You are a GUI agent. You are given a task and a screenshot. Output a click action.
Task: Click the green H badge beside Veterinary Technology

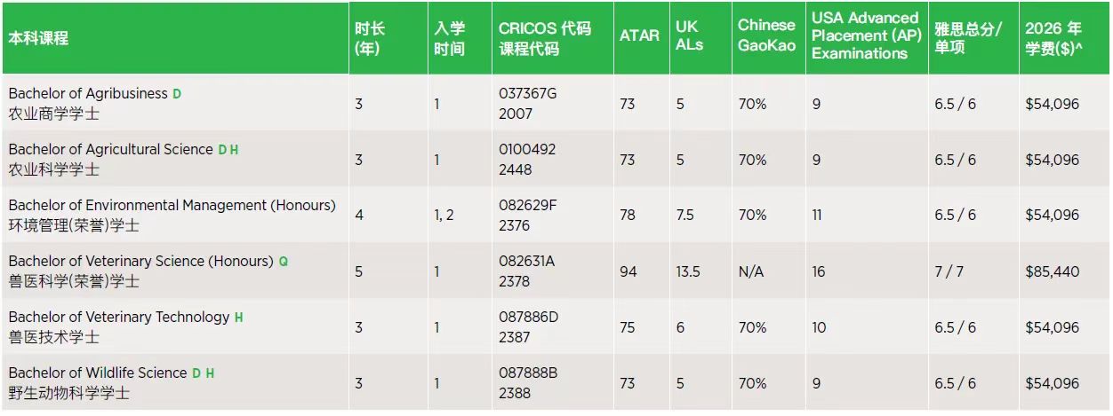coord(238,318)
